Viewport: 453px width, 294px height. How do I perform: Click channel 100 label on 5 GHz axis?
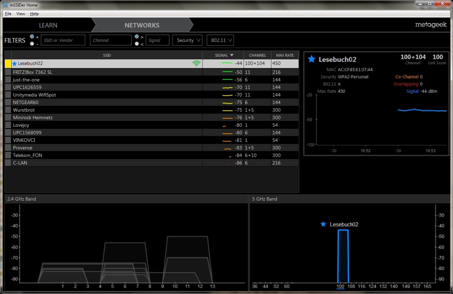340,286
